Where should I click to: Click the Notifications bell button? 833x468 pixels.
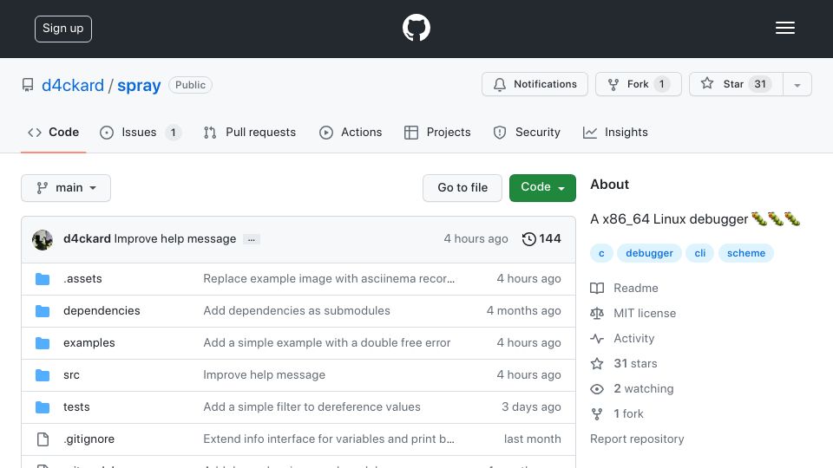pos(535,84)
